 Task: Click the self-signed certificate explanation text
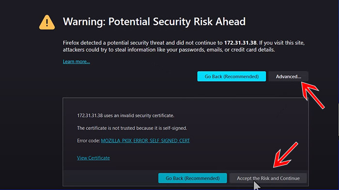point(132,128)
